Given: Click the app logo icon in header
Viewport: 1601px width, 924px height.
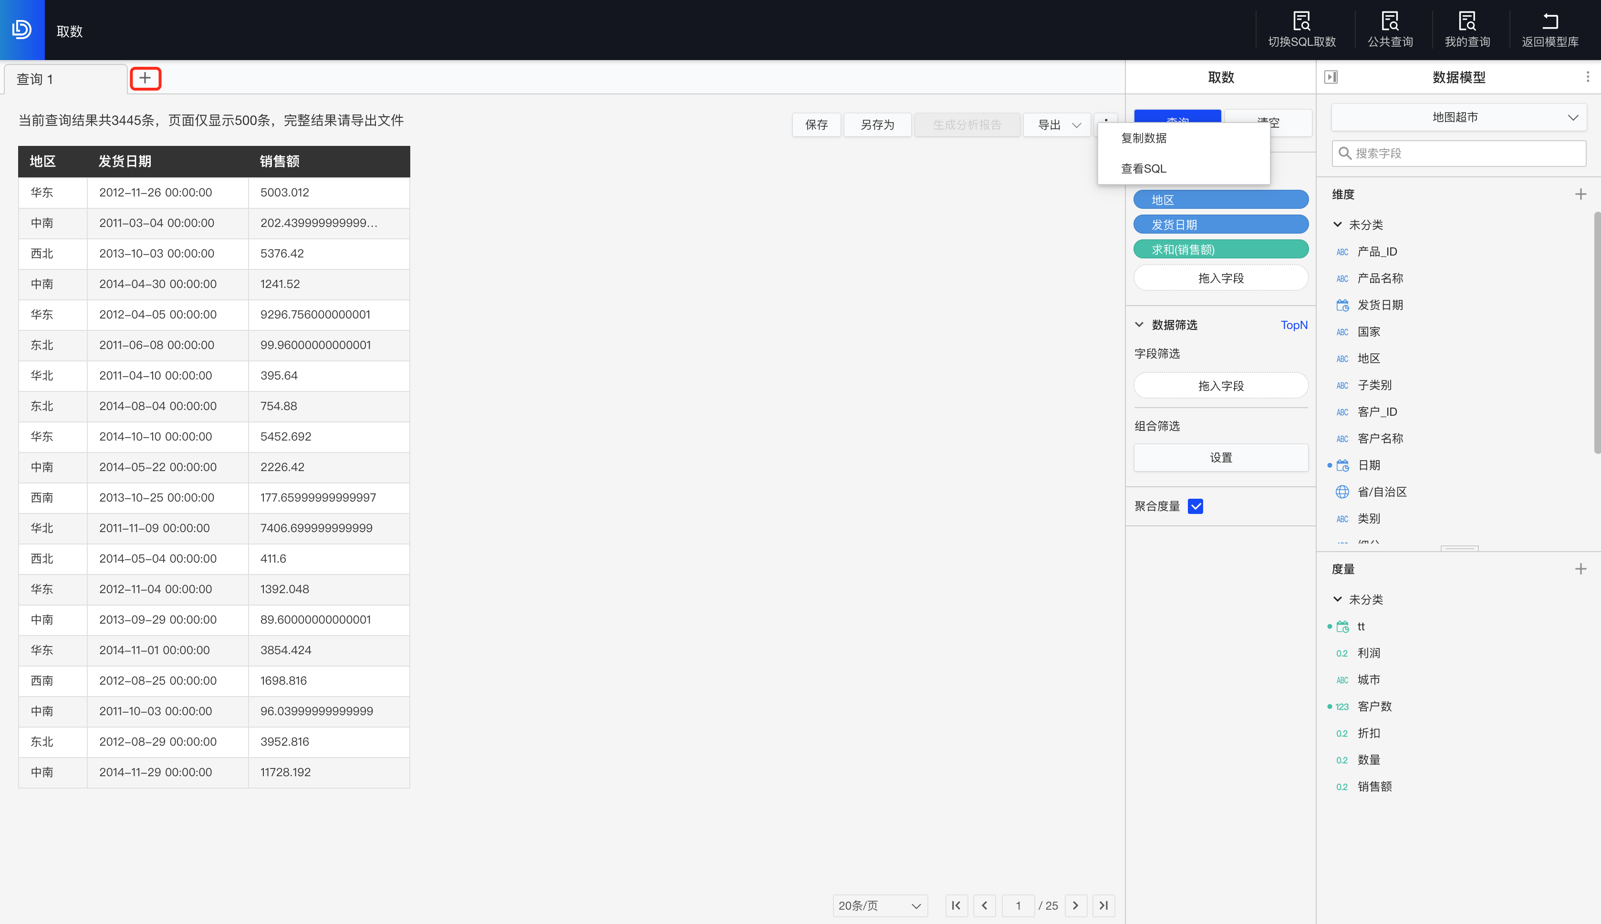Looking at the screenshot, I should [22, 30].
